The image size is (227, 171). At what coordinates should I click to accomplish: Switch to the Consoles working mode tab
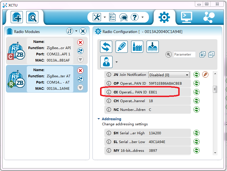186,17
